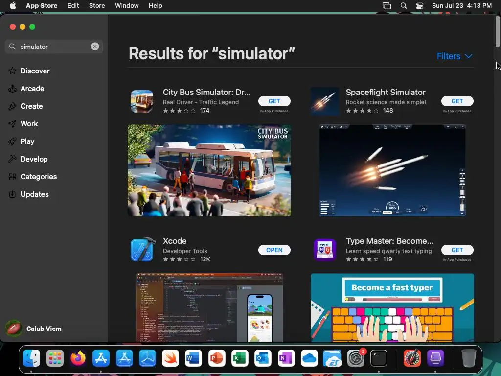The height and width of the screenshot is (376, 501).
Task: Launch PowerPoint from the dock
Action: (217, 358)
